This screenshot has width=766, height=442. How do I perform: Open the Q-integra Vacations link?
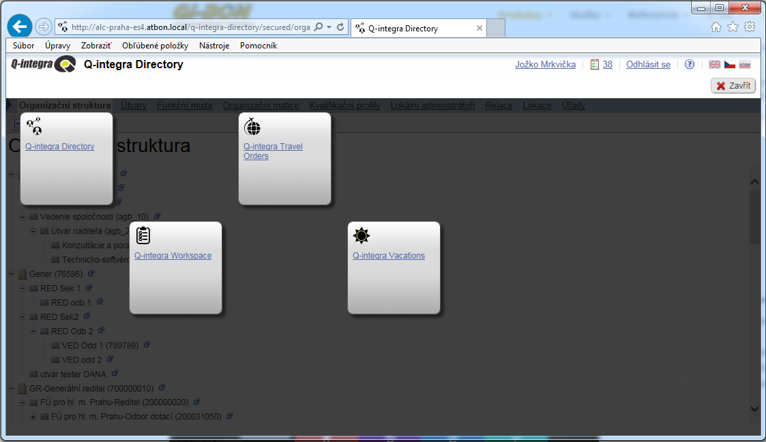click(389, 255)
